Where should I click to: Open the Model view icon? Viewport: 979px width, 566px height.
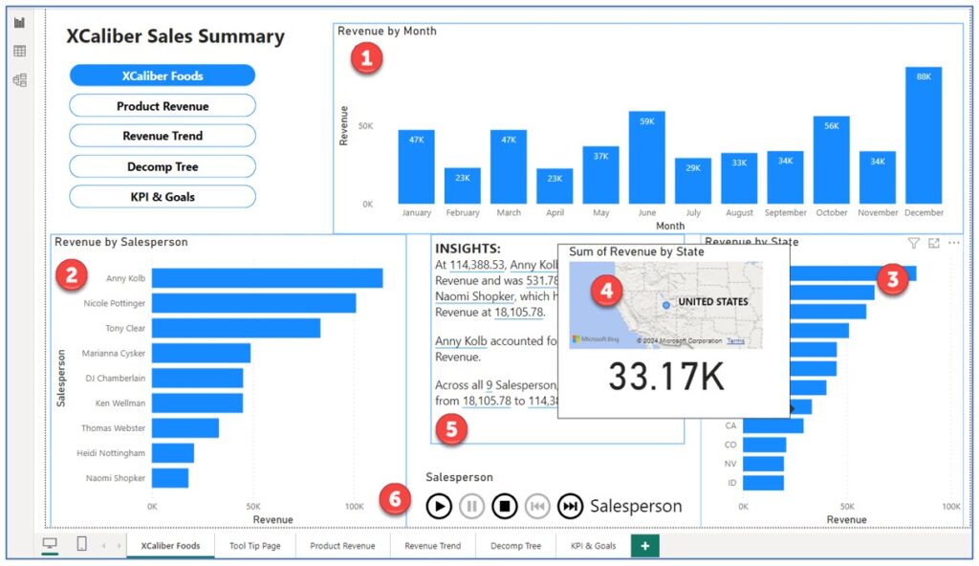[20, 80]
